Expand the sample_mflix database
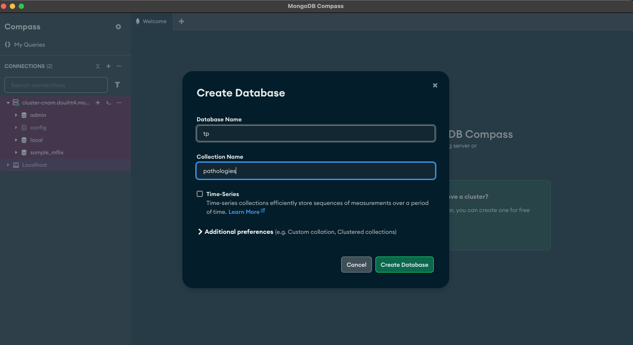Image resolution: width=633 pixels, height=345 pixels. point(16,152)
